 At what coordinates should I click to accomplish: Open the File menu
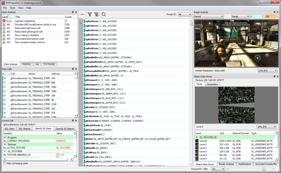[5, 8]
